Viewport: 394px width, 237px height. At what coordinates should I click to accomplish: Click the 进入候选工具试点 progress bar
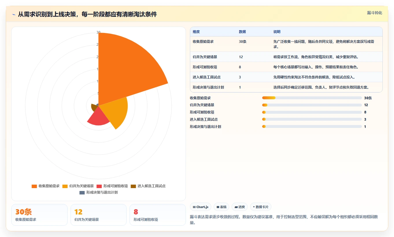click(312, 119)
